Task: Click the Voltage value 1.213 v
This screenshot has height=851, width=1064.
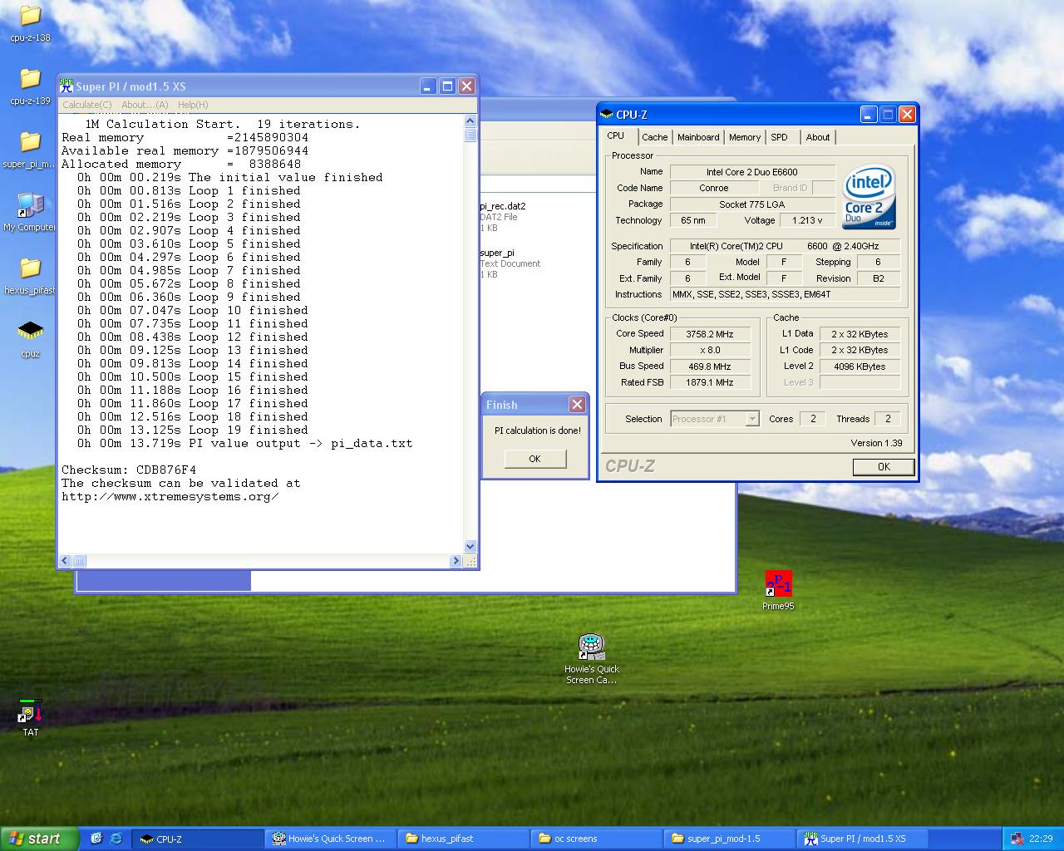Action: click(807, 220)
